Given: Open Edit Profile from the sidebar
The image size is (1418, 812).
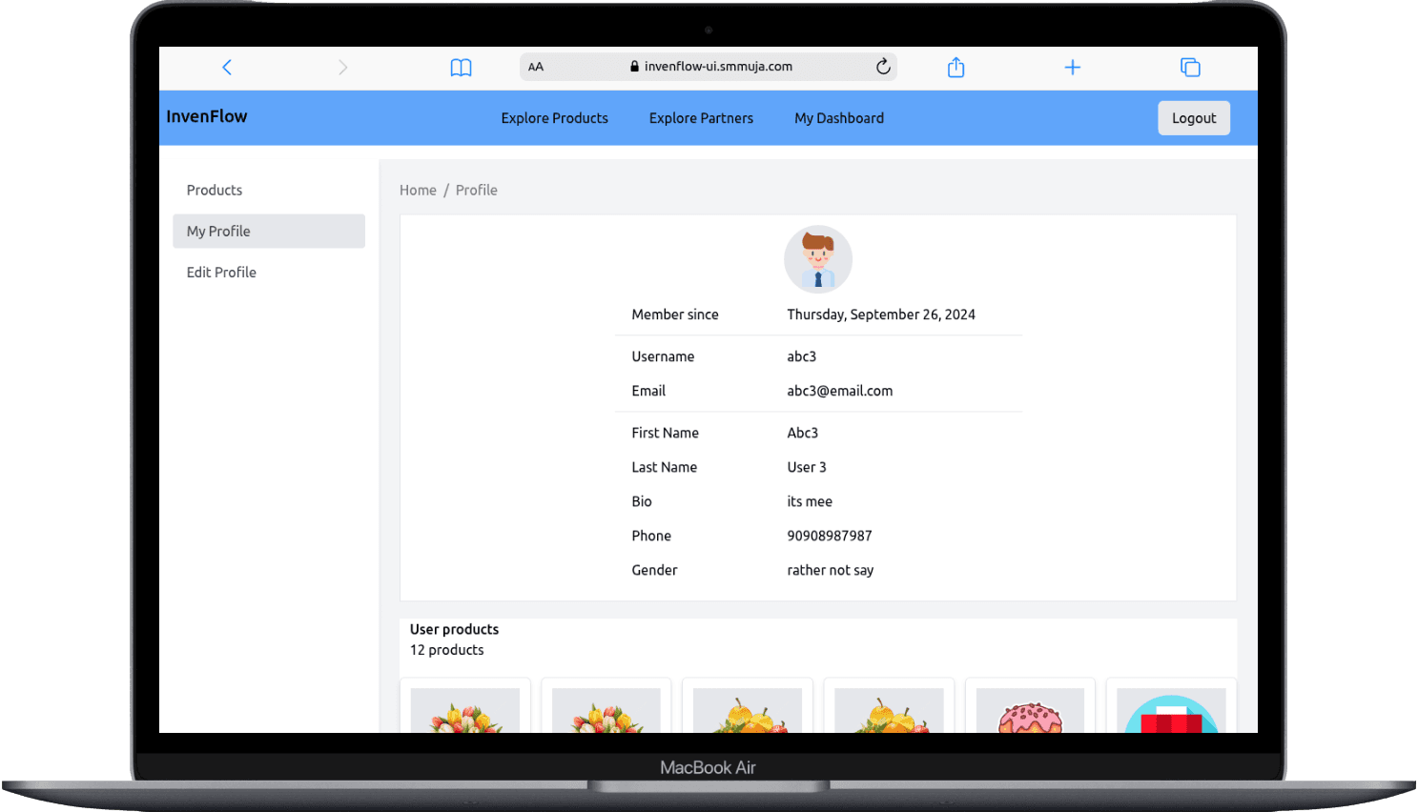Looking at the screenshot, I should [x=221, y=272].
